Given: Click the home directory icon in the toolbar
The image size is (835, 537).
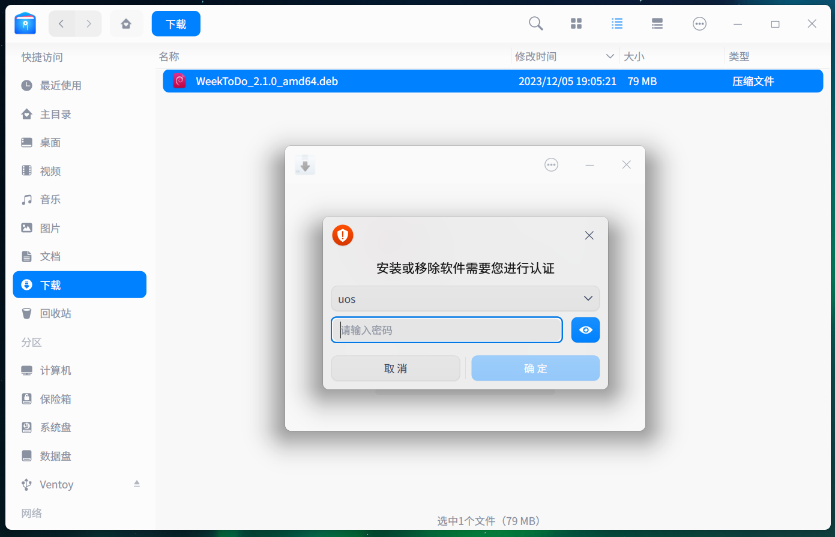Looking at the screenshot, I should [126, 24].
